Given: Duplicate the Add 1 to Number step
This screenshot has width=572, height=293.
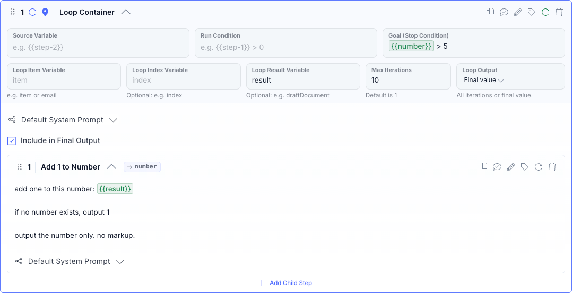Looking at the screenshot, I should (483, 167).
